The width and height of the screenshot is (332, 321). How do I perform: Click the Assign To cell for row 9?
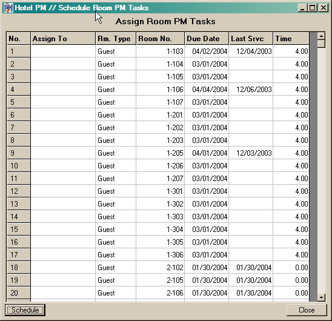[x=63, y=153]
